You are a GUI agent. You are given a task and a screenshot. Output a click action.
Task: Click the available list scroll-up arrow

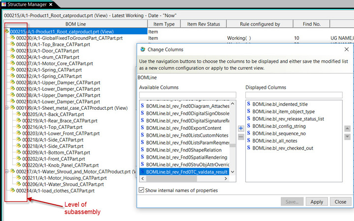(233, 104)
